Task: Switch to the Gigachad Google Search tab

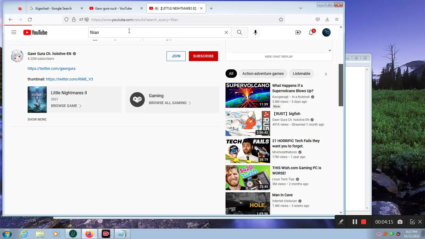Action: pos(53,8)
